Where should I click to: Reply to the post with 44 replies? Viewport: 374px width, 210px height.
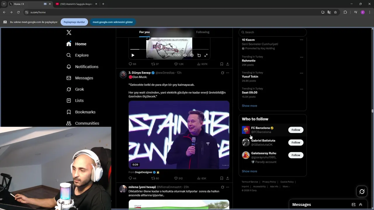click(132, 178)
